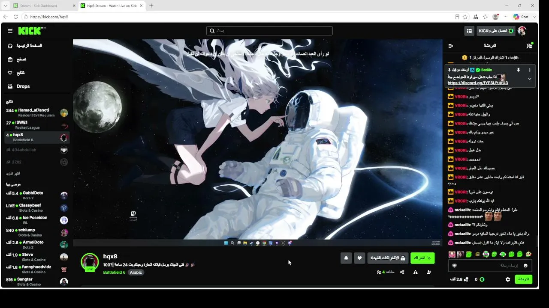
Task: Open Drops in the sidebar
Action: point(19,86)
